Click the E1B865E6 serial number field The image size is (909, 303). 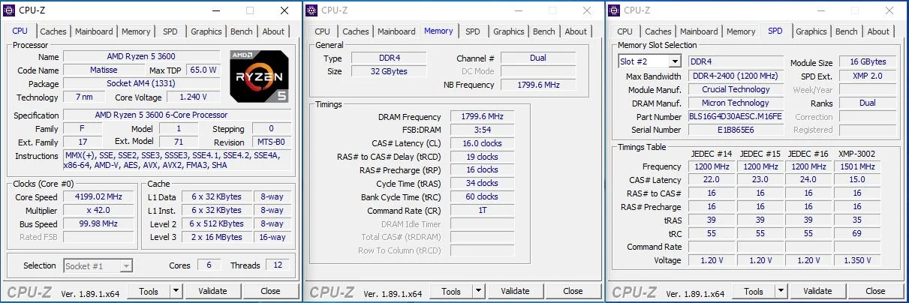click(x=736, y=130)
